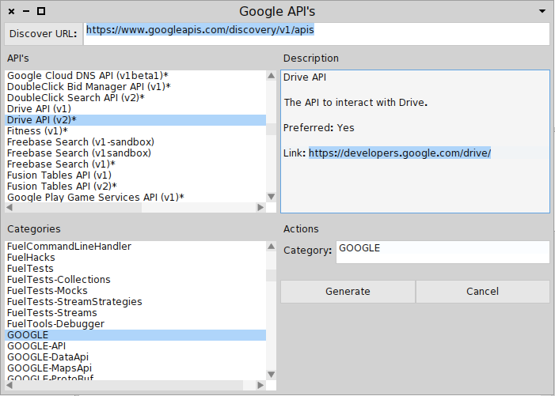
Task: Click the Categories list scroll-right arrow
Action: (260, 385)
